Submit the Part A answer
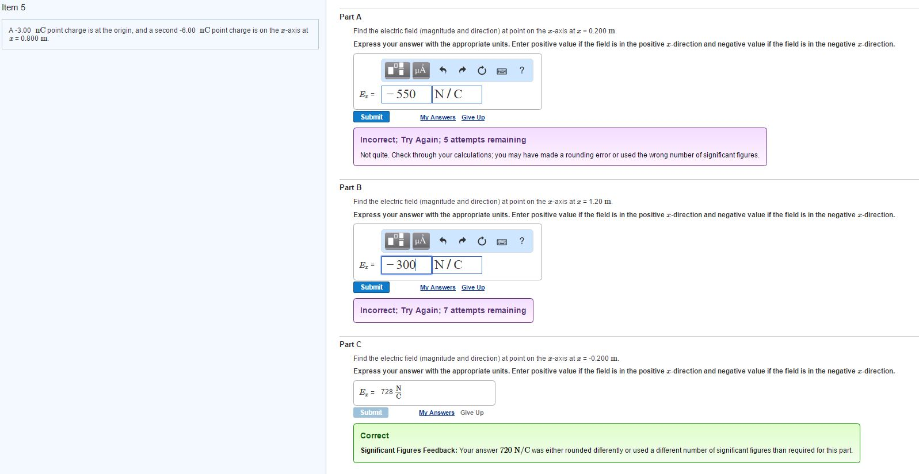Image resolution: width=919 pixels, height=474 pixels. 371,117
